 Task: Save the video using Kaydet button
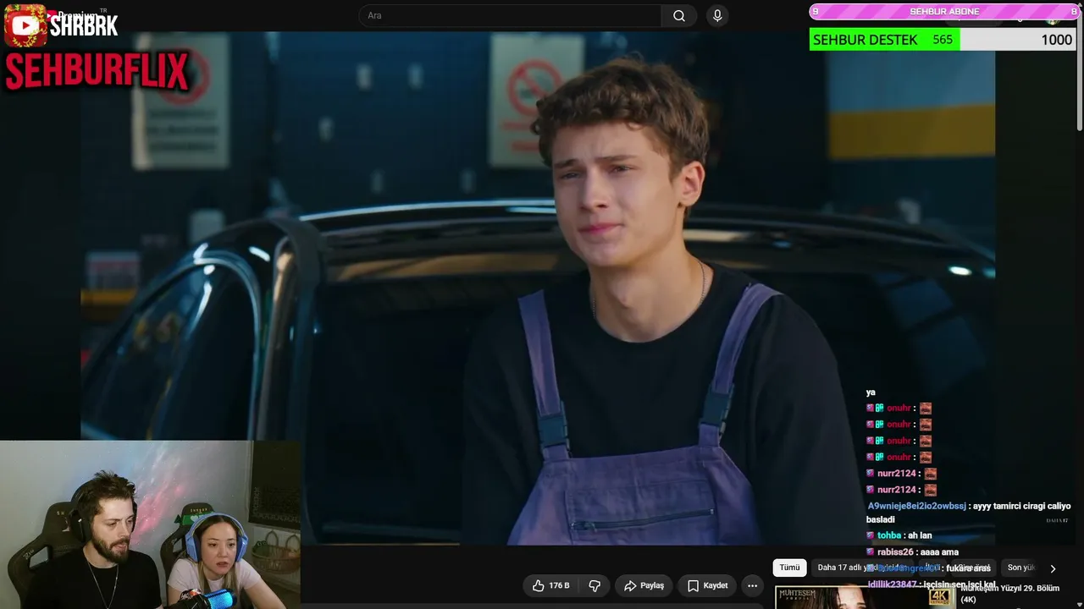tap(707, 585)
